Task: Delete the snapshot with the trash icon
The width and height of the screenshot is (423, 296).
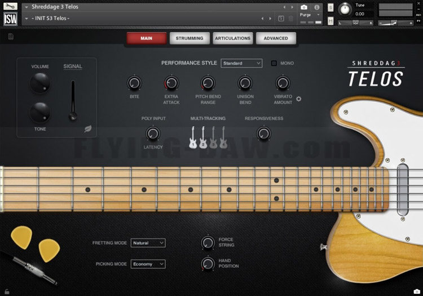Action: click(291, 19)
